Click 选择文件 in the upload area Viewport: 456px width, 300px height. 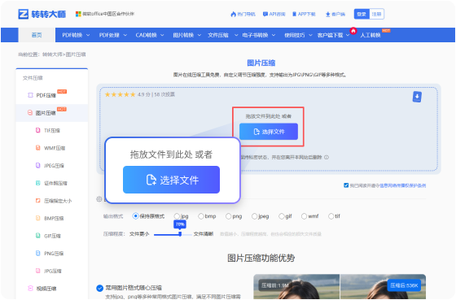coord(269,132)
